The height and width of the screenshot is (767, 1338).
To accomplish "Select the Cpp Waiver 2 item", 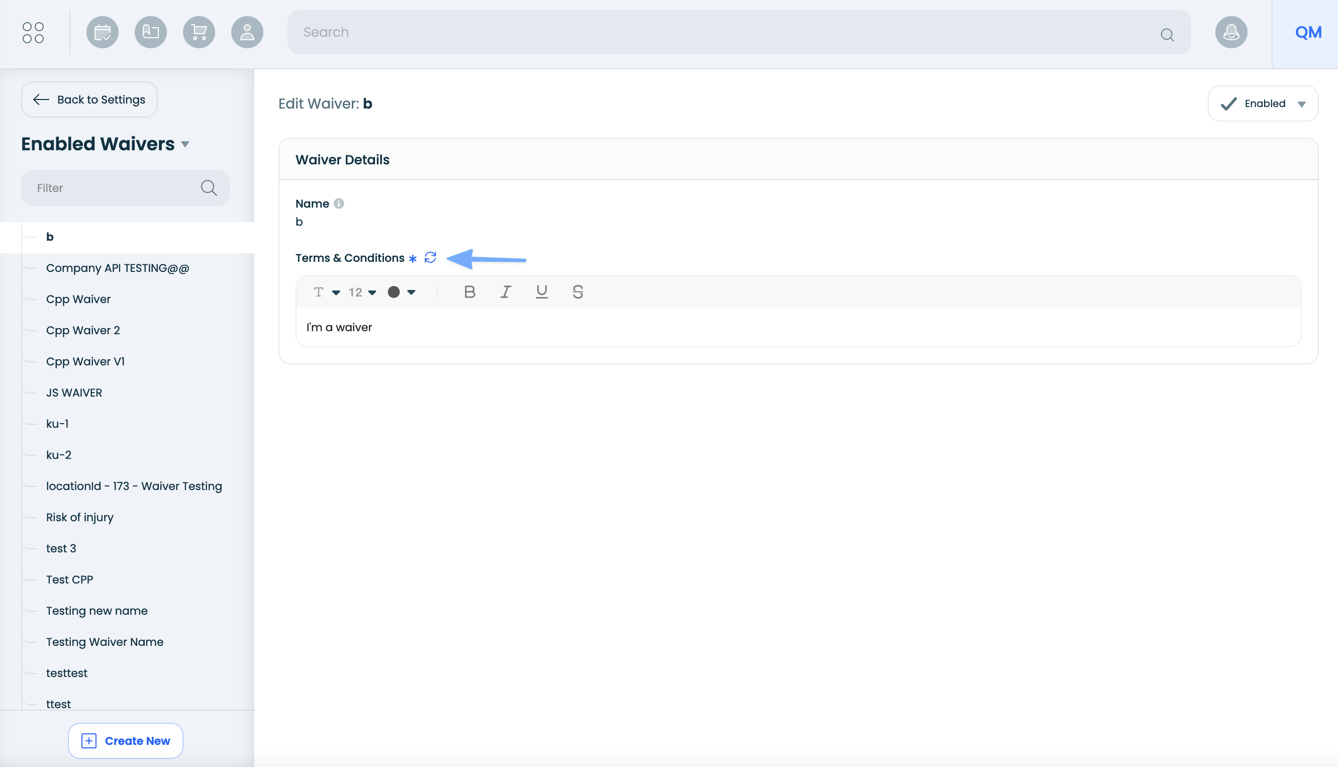I will click(x=83, y=330).
